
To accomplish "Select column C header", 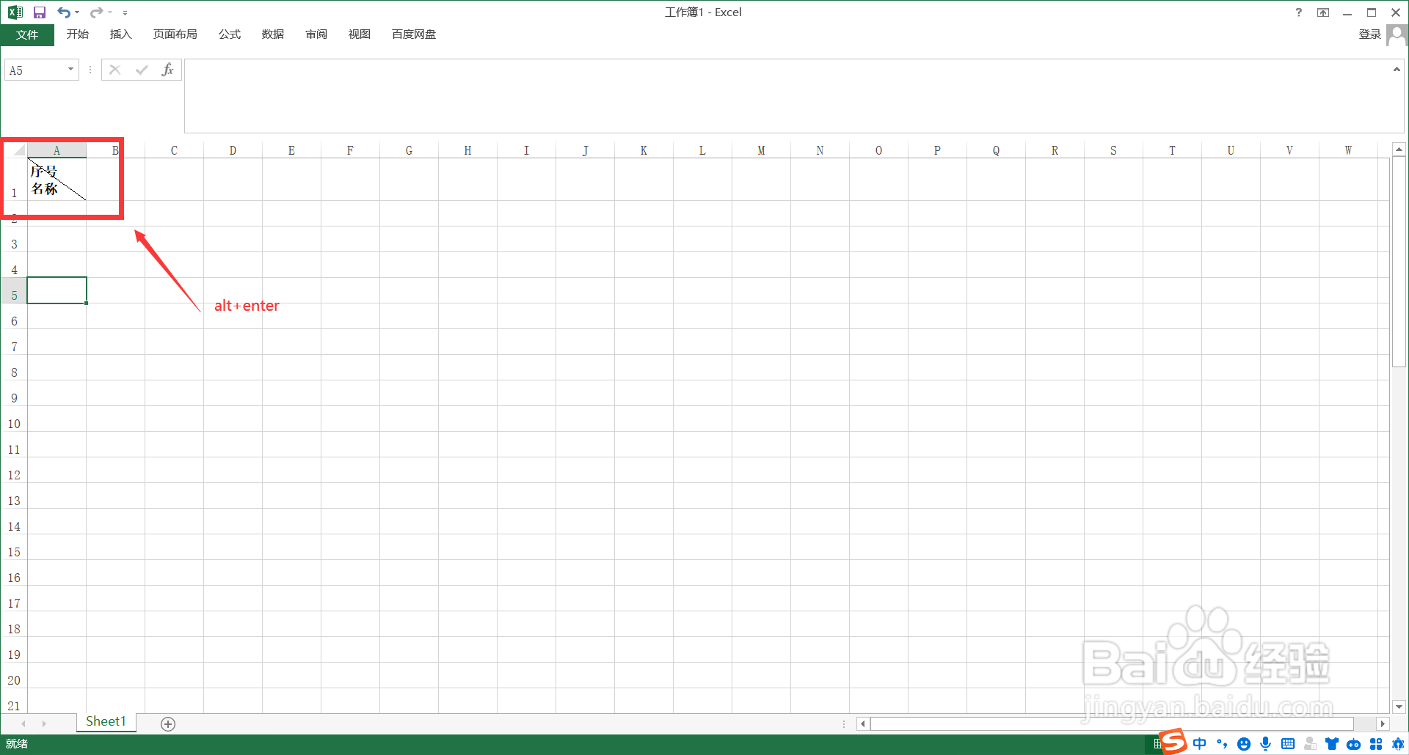I will [x=174, y=150].
